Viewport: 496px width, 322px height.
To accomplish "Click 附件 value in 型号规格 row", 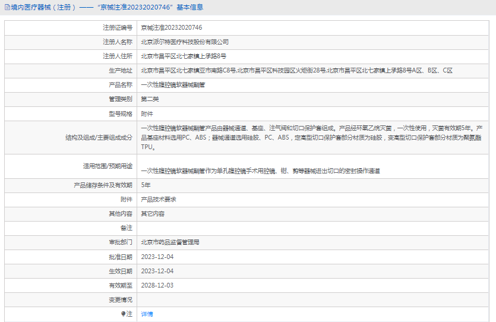I will 147,114.
